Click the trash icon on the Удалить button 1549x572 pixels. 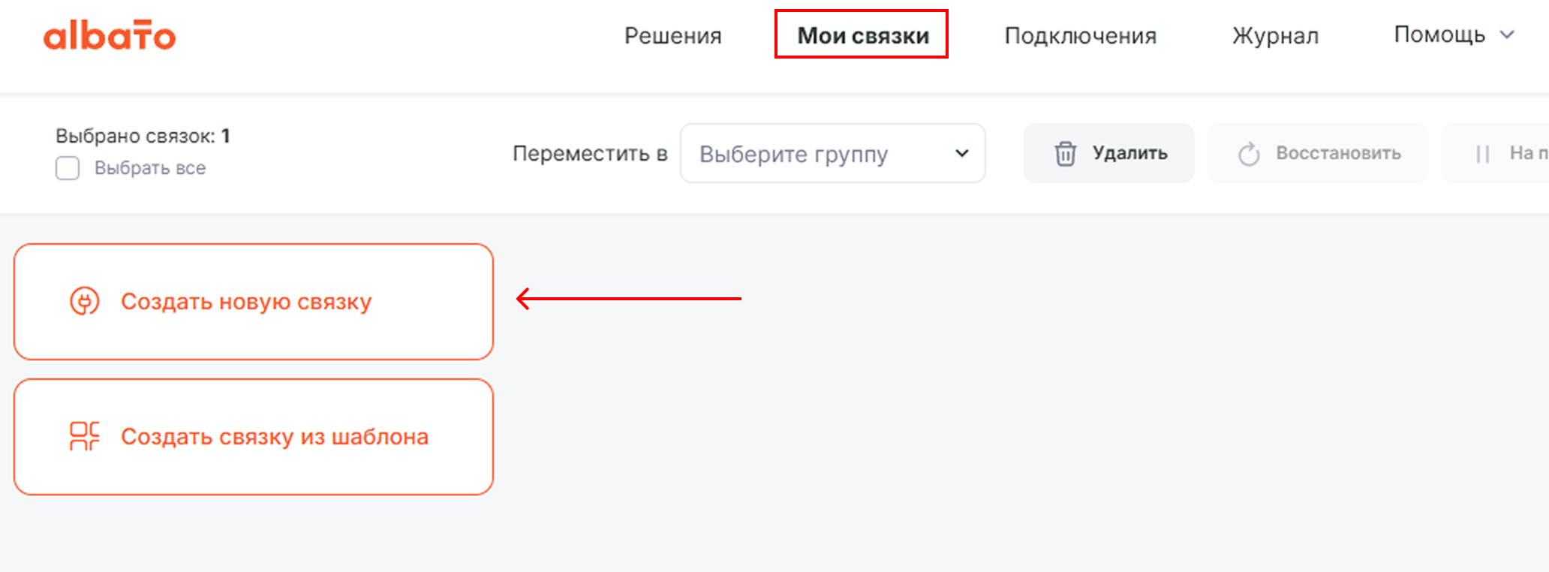(1066, 153)
